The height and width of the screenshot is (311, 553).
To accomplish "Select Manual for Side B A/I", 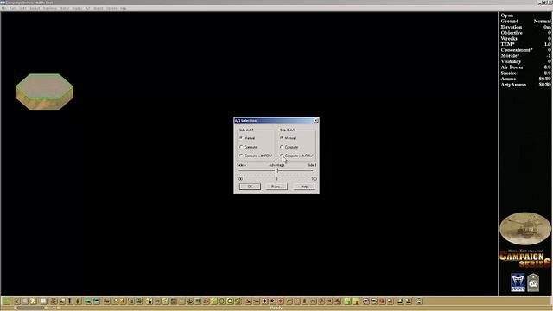I will tap(282, 138).
